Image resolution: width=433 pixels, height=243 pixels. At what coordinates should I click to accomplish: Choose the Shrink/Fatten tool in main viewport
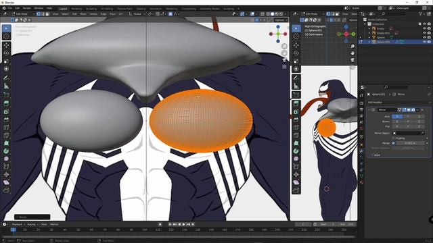6,174
